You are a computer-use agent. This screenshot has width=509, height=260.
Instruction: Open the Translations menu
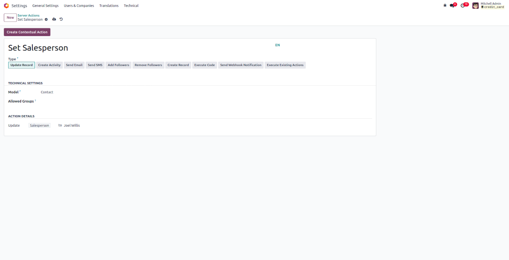click(109, 6)
